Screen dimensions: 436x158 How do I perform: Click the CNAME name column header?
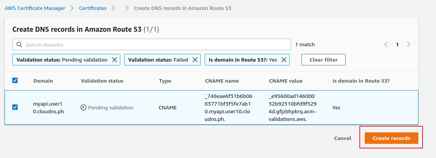pyautogui.click(x=222, y=81)
